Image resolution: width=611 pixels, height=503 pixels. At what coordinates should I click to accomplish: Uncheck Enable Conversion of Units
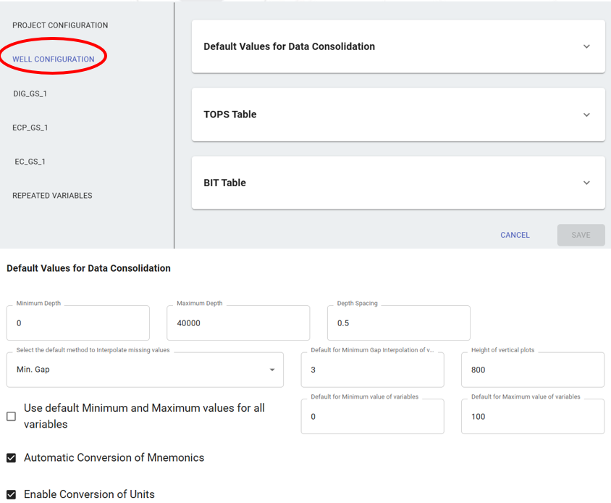click(12, 494)
